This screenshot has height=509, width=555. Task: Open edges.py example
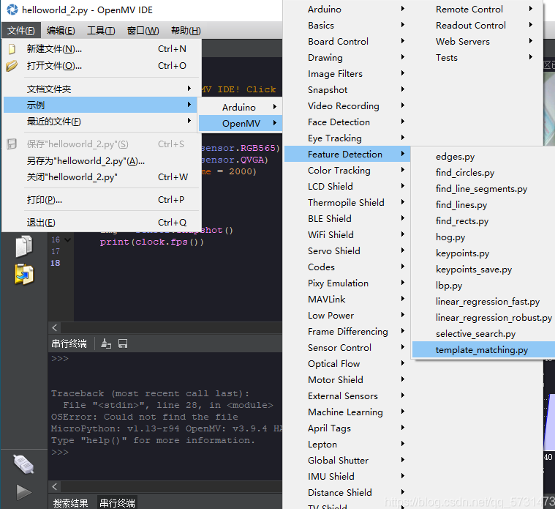pyautogui.click(x=483, y=156)
